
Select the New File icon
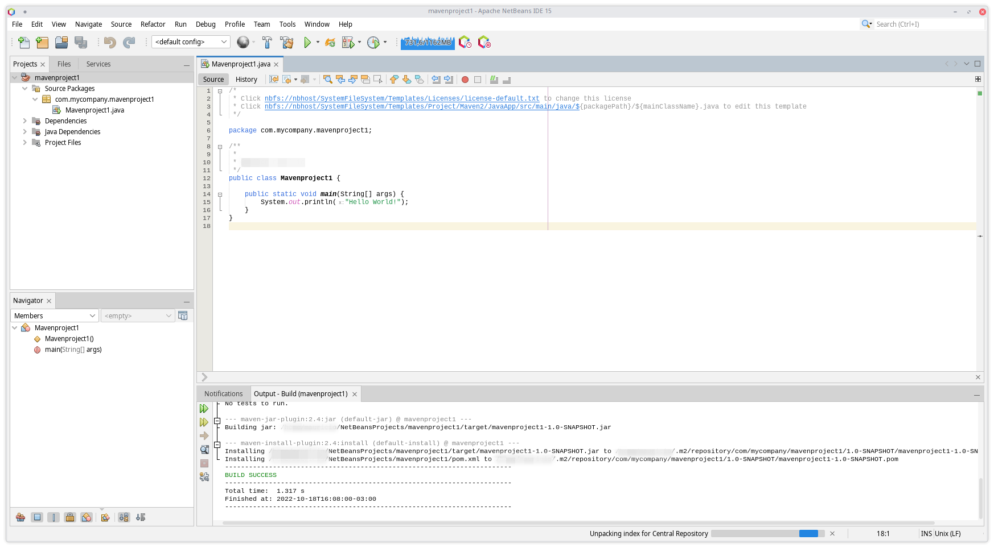point(23,42)
